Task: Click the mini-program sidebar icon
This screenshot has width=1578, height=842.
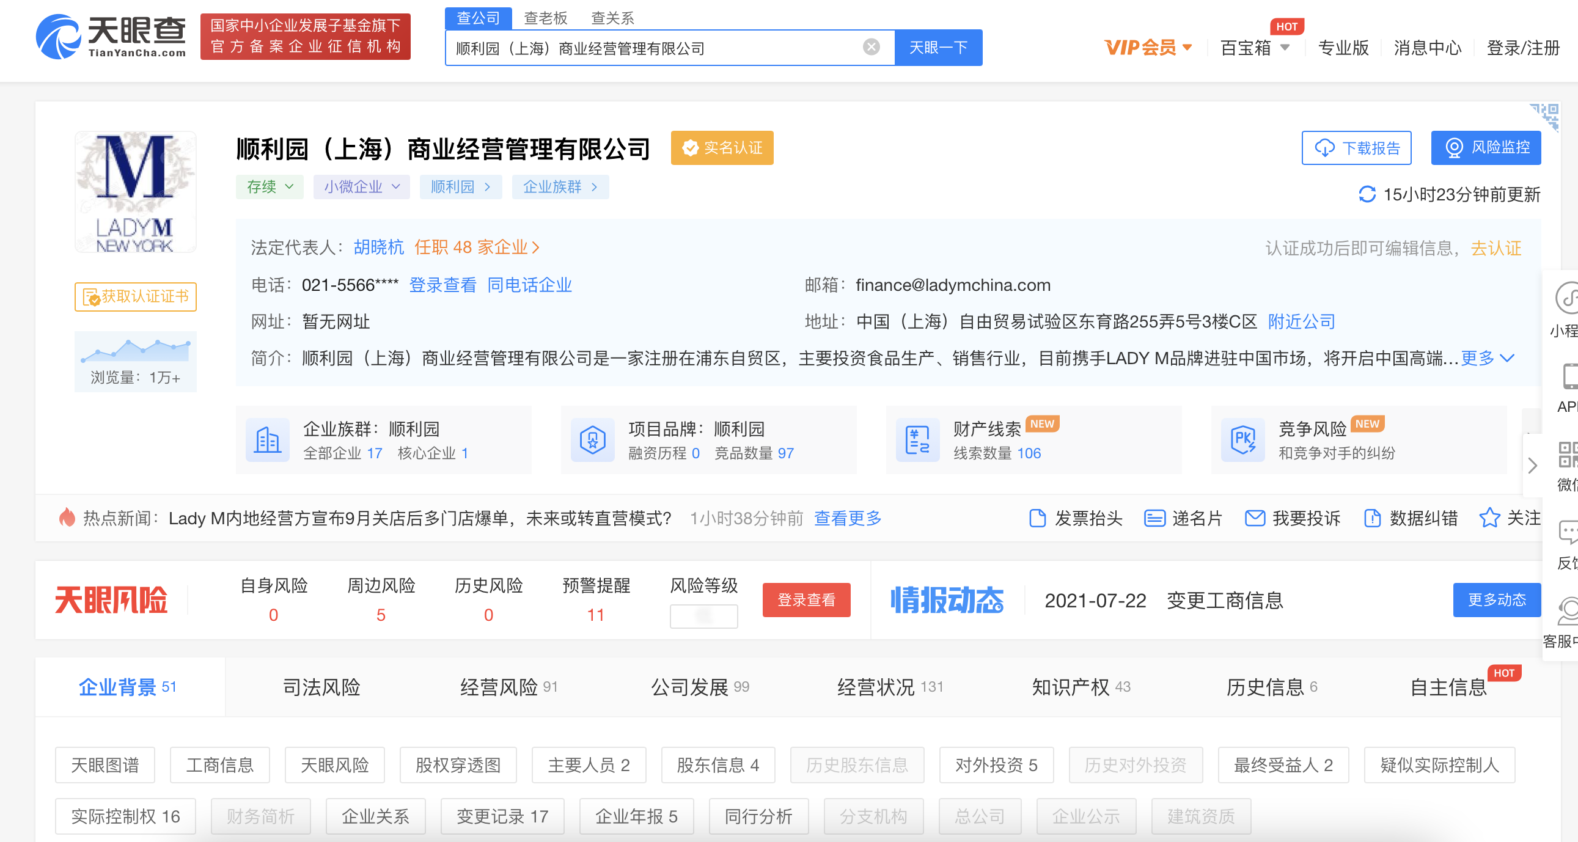Action: pos(1567,298)
